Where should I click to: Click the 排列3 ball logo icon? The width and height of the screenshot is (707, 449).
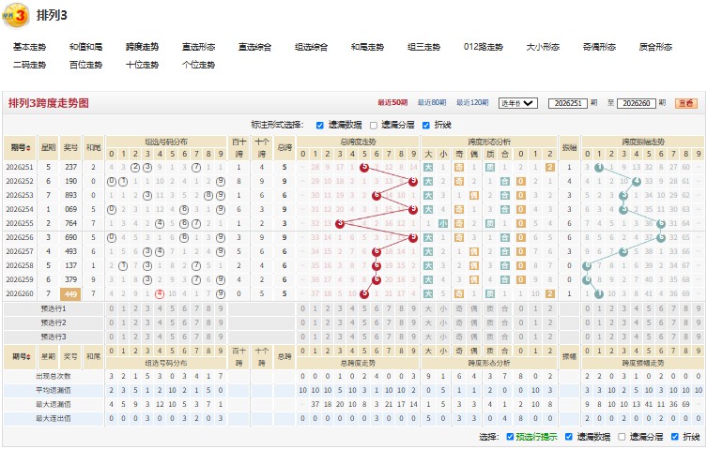16,16
